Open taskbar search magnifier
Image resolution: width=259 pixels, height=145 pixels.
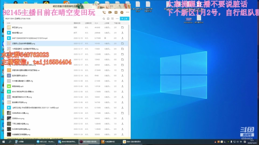(10, 142)
